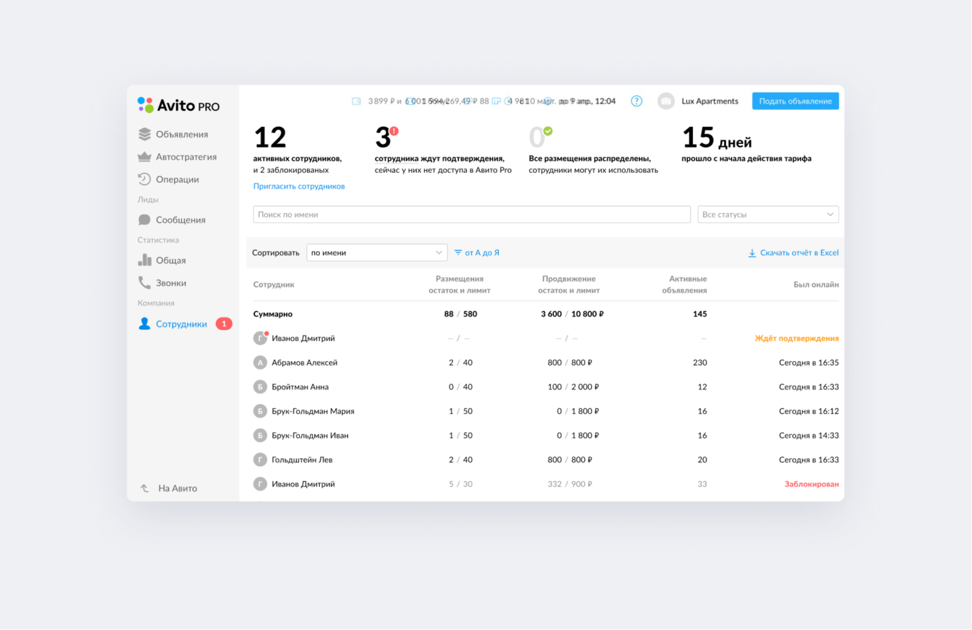Viewport: 972px width, 630px height.
Task: Click the Lux Apartments profile avatar
Action: point(666,101)
